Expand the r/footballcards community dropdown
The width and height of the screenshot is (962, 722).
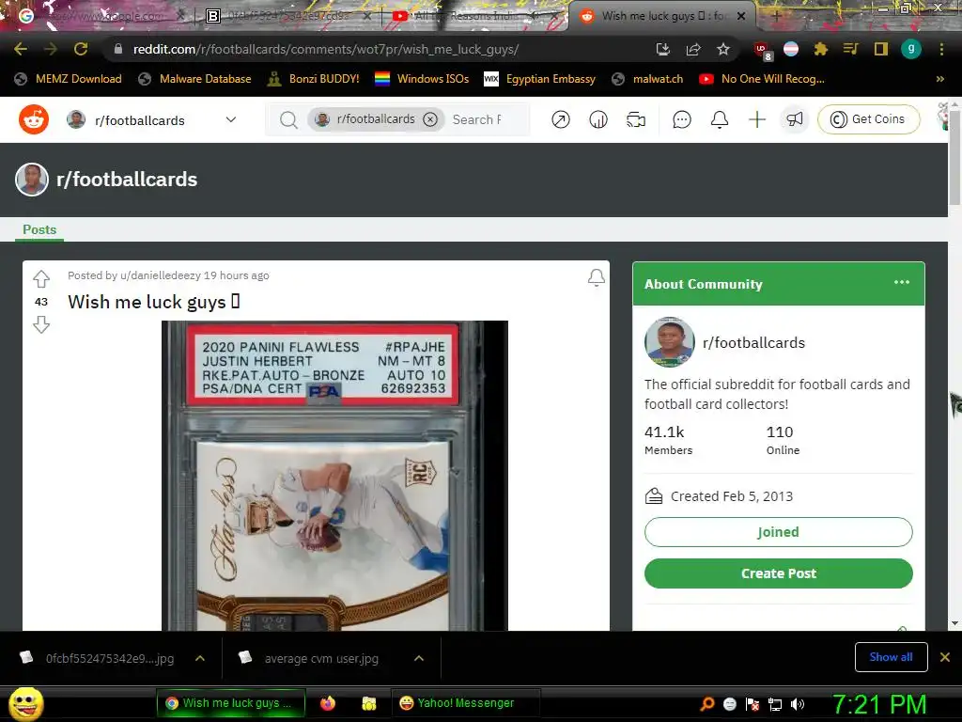tap(231, 119)
